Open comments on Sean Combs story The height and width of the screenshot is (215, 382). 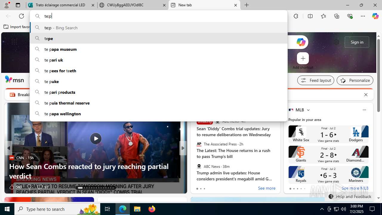pyautogui.click(x=44, y=187)
